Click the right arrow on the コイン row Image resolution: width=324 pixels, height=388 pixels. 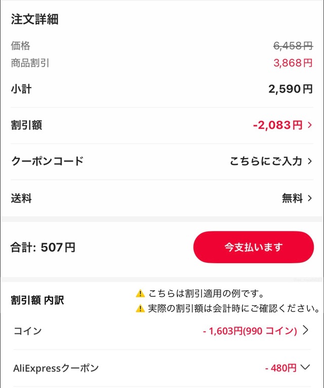coord(305,331)
